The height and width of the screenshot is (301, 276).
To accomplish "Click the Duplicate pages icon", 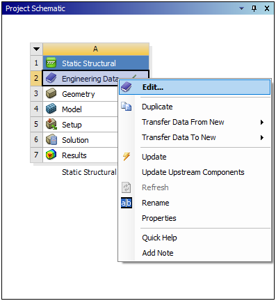I will point(127,107).
